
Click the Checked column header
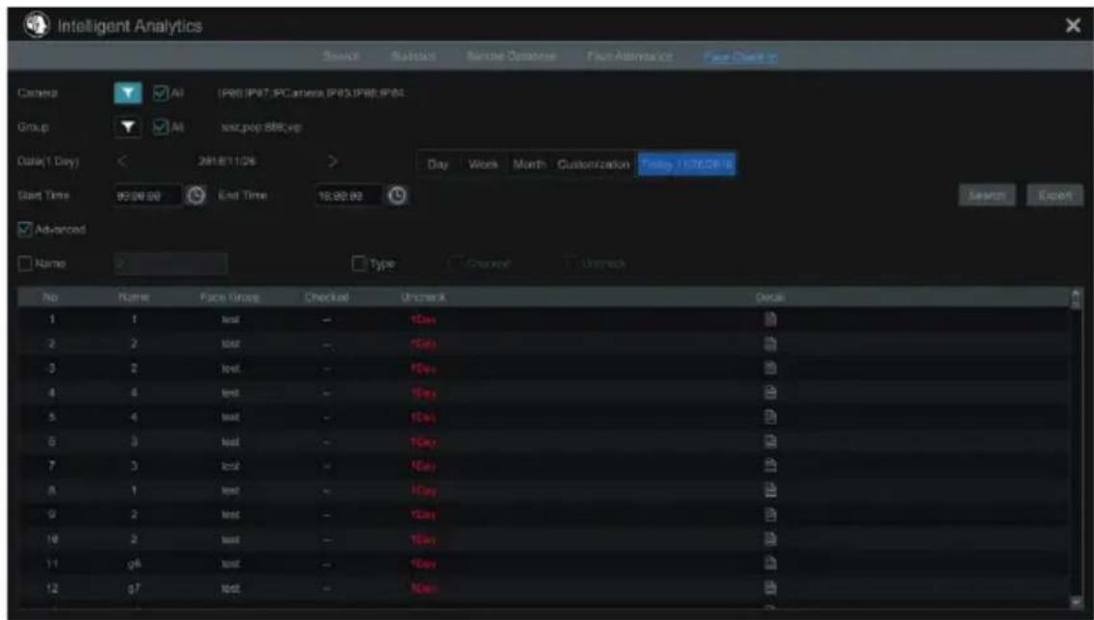(326, 297)
